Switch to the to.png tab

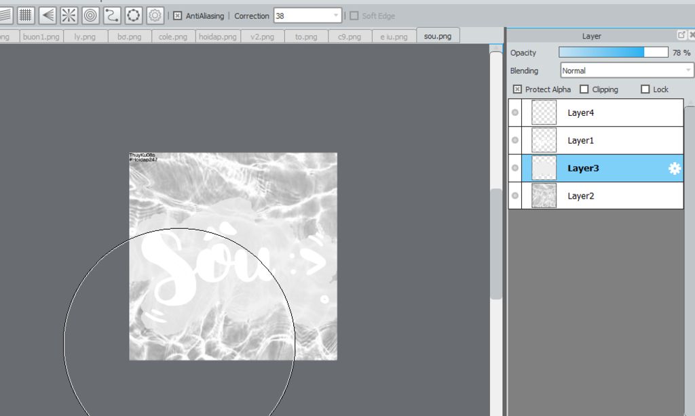pos(306,37)
